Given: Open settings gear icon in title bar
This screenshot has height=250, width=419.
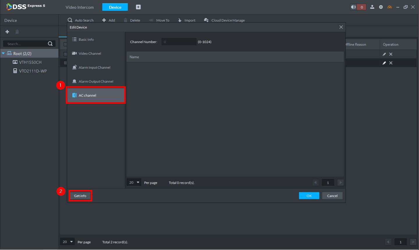Looking at the screenshot, I should coord(381,7).
